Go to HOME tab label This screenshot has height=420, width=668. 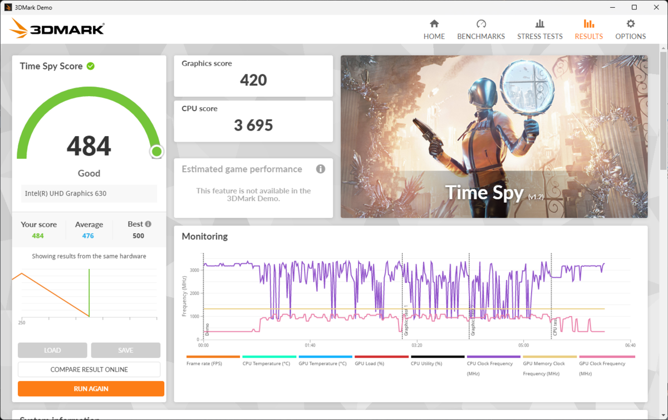[434, 36]
